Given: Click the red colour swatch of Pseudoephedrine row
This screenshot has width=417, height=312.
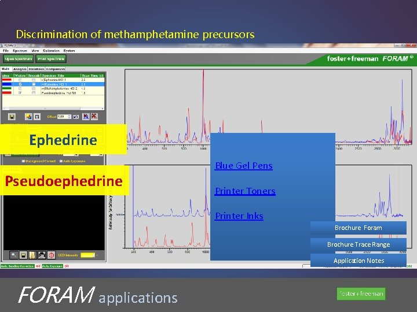Looking at the screenshot, I should click(x=7, y=93).
